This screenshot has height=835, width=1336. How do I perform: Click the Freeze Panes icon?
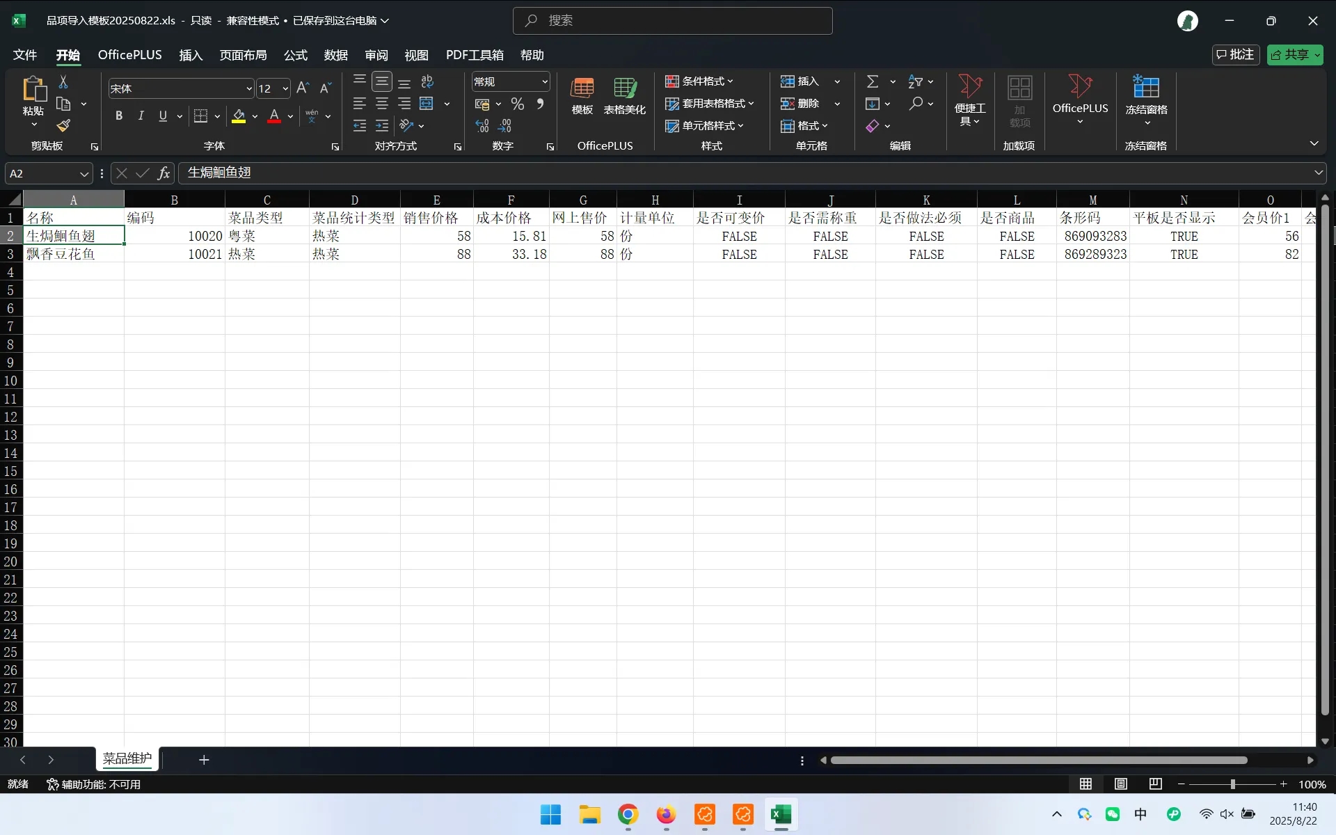(1145, 88)
